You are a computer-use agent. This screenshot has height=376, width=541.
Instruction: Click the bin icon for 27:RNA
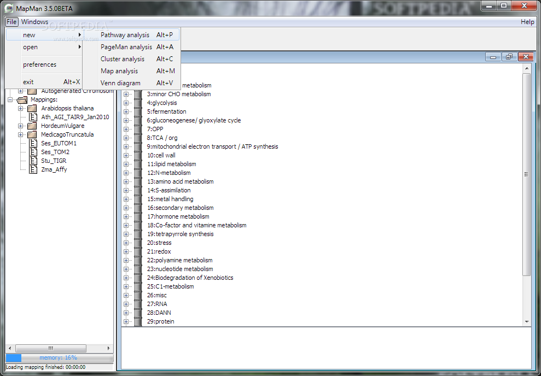click(138, 304)
